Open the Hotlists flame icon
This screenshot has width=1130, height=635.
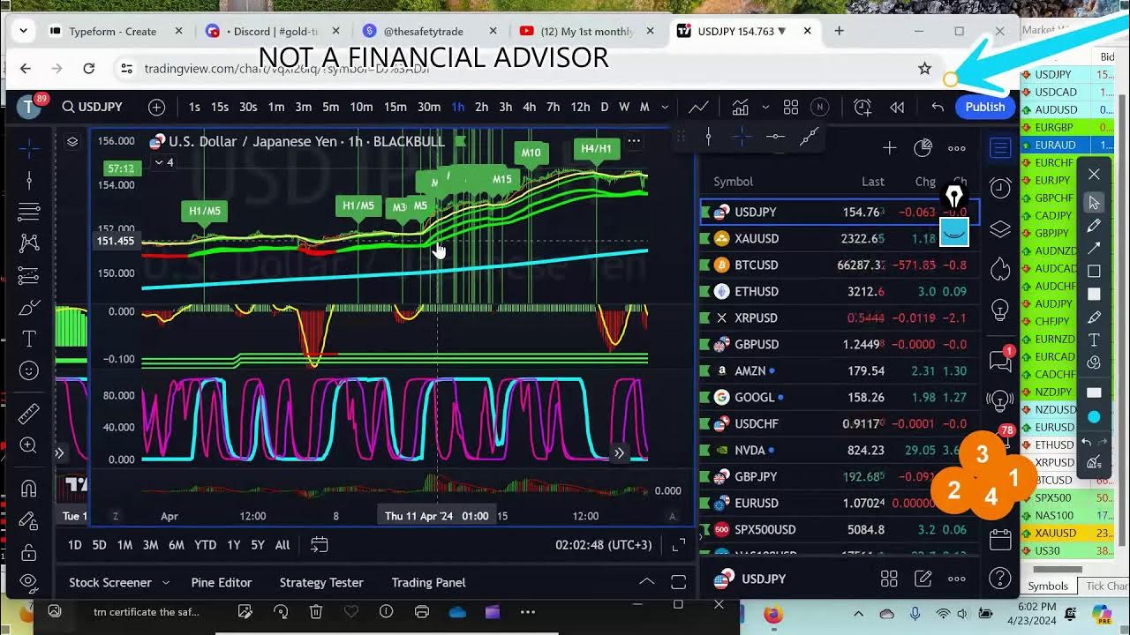tap(1000, 269)
